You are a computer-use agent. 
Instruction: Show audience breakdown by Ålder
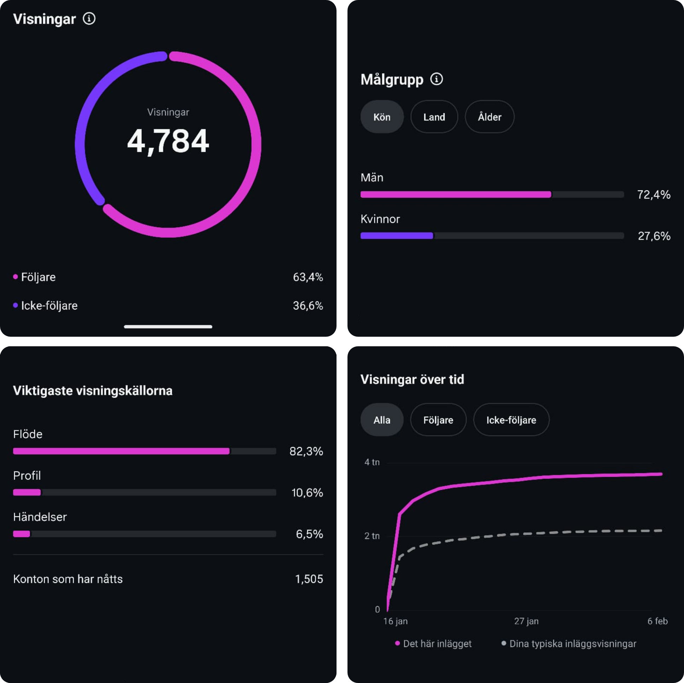(489, 117)
